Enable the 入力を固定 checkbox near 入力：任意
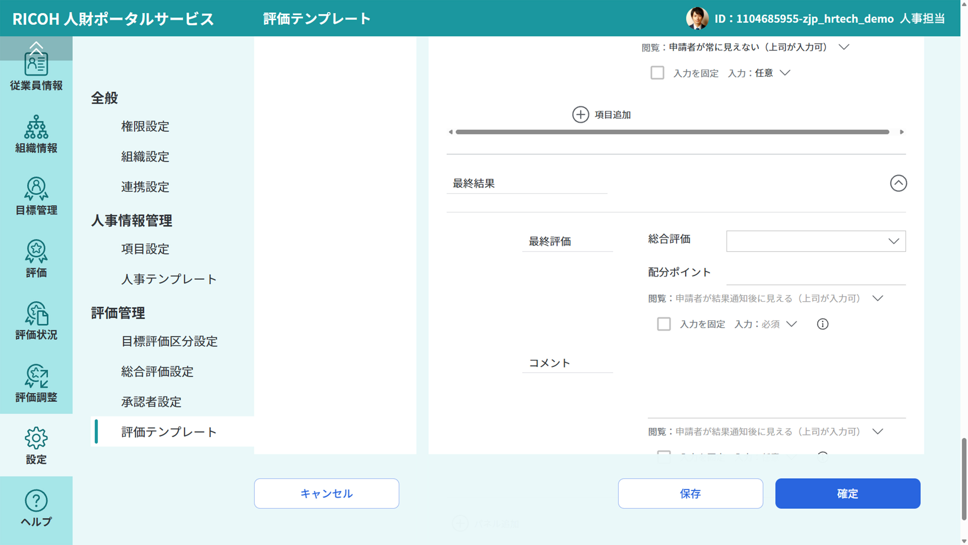This screenshot has width=968, height=545. 658,73
